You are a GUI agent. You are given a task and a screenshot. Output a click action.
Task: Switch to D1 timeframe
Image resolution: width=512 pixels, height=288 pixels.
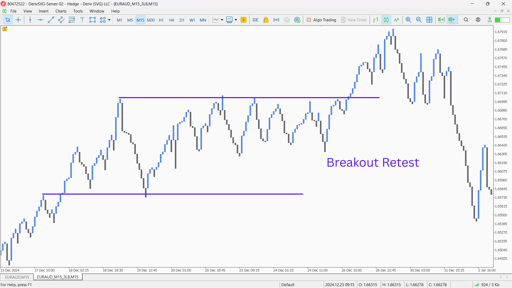[182, 20]
